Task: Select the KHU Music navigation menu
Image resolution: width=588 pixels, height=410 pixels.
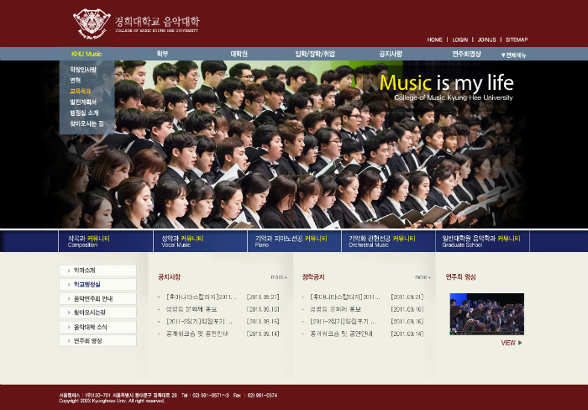Action: (87, 54)
